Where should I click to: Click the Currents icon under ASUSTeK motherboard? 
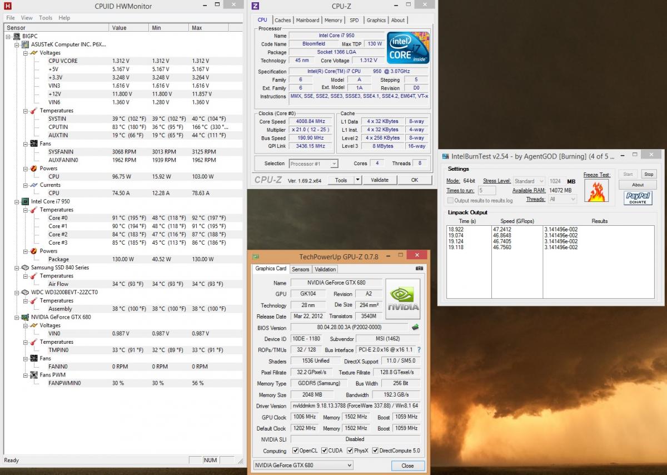coord(34,185)
